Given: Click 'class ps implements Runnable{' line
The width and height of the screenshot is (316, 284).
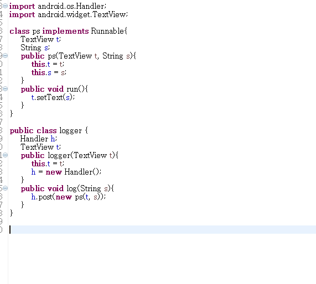Looking at the screenshot, I should tap(68, 31).
